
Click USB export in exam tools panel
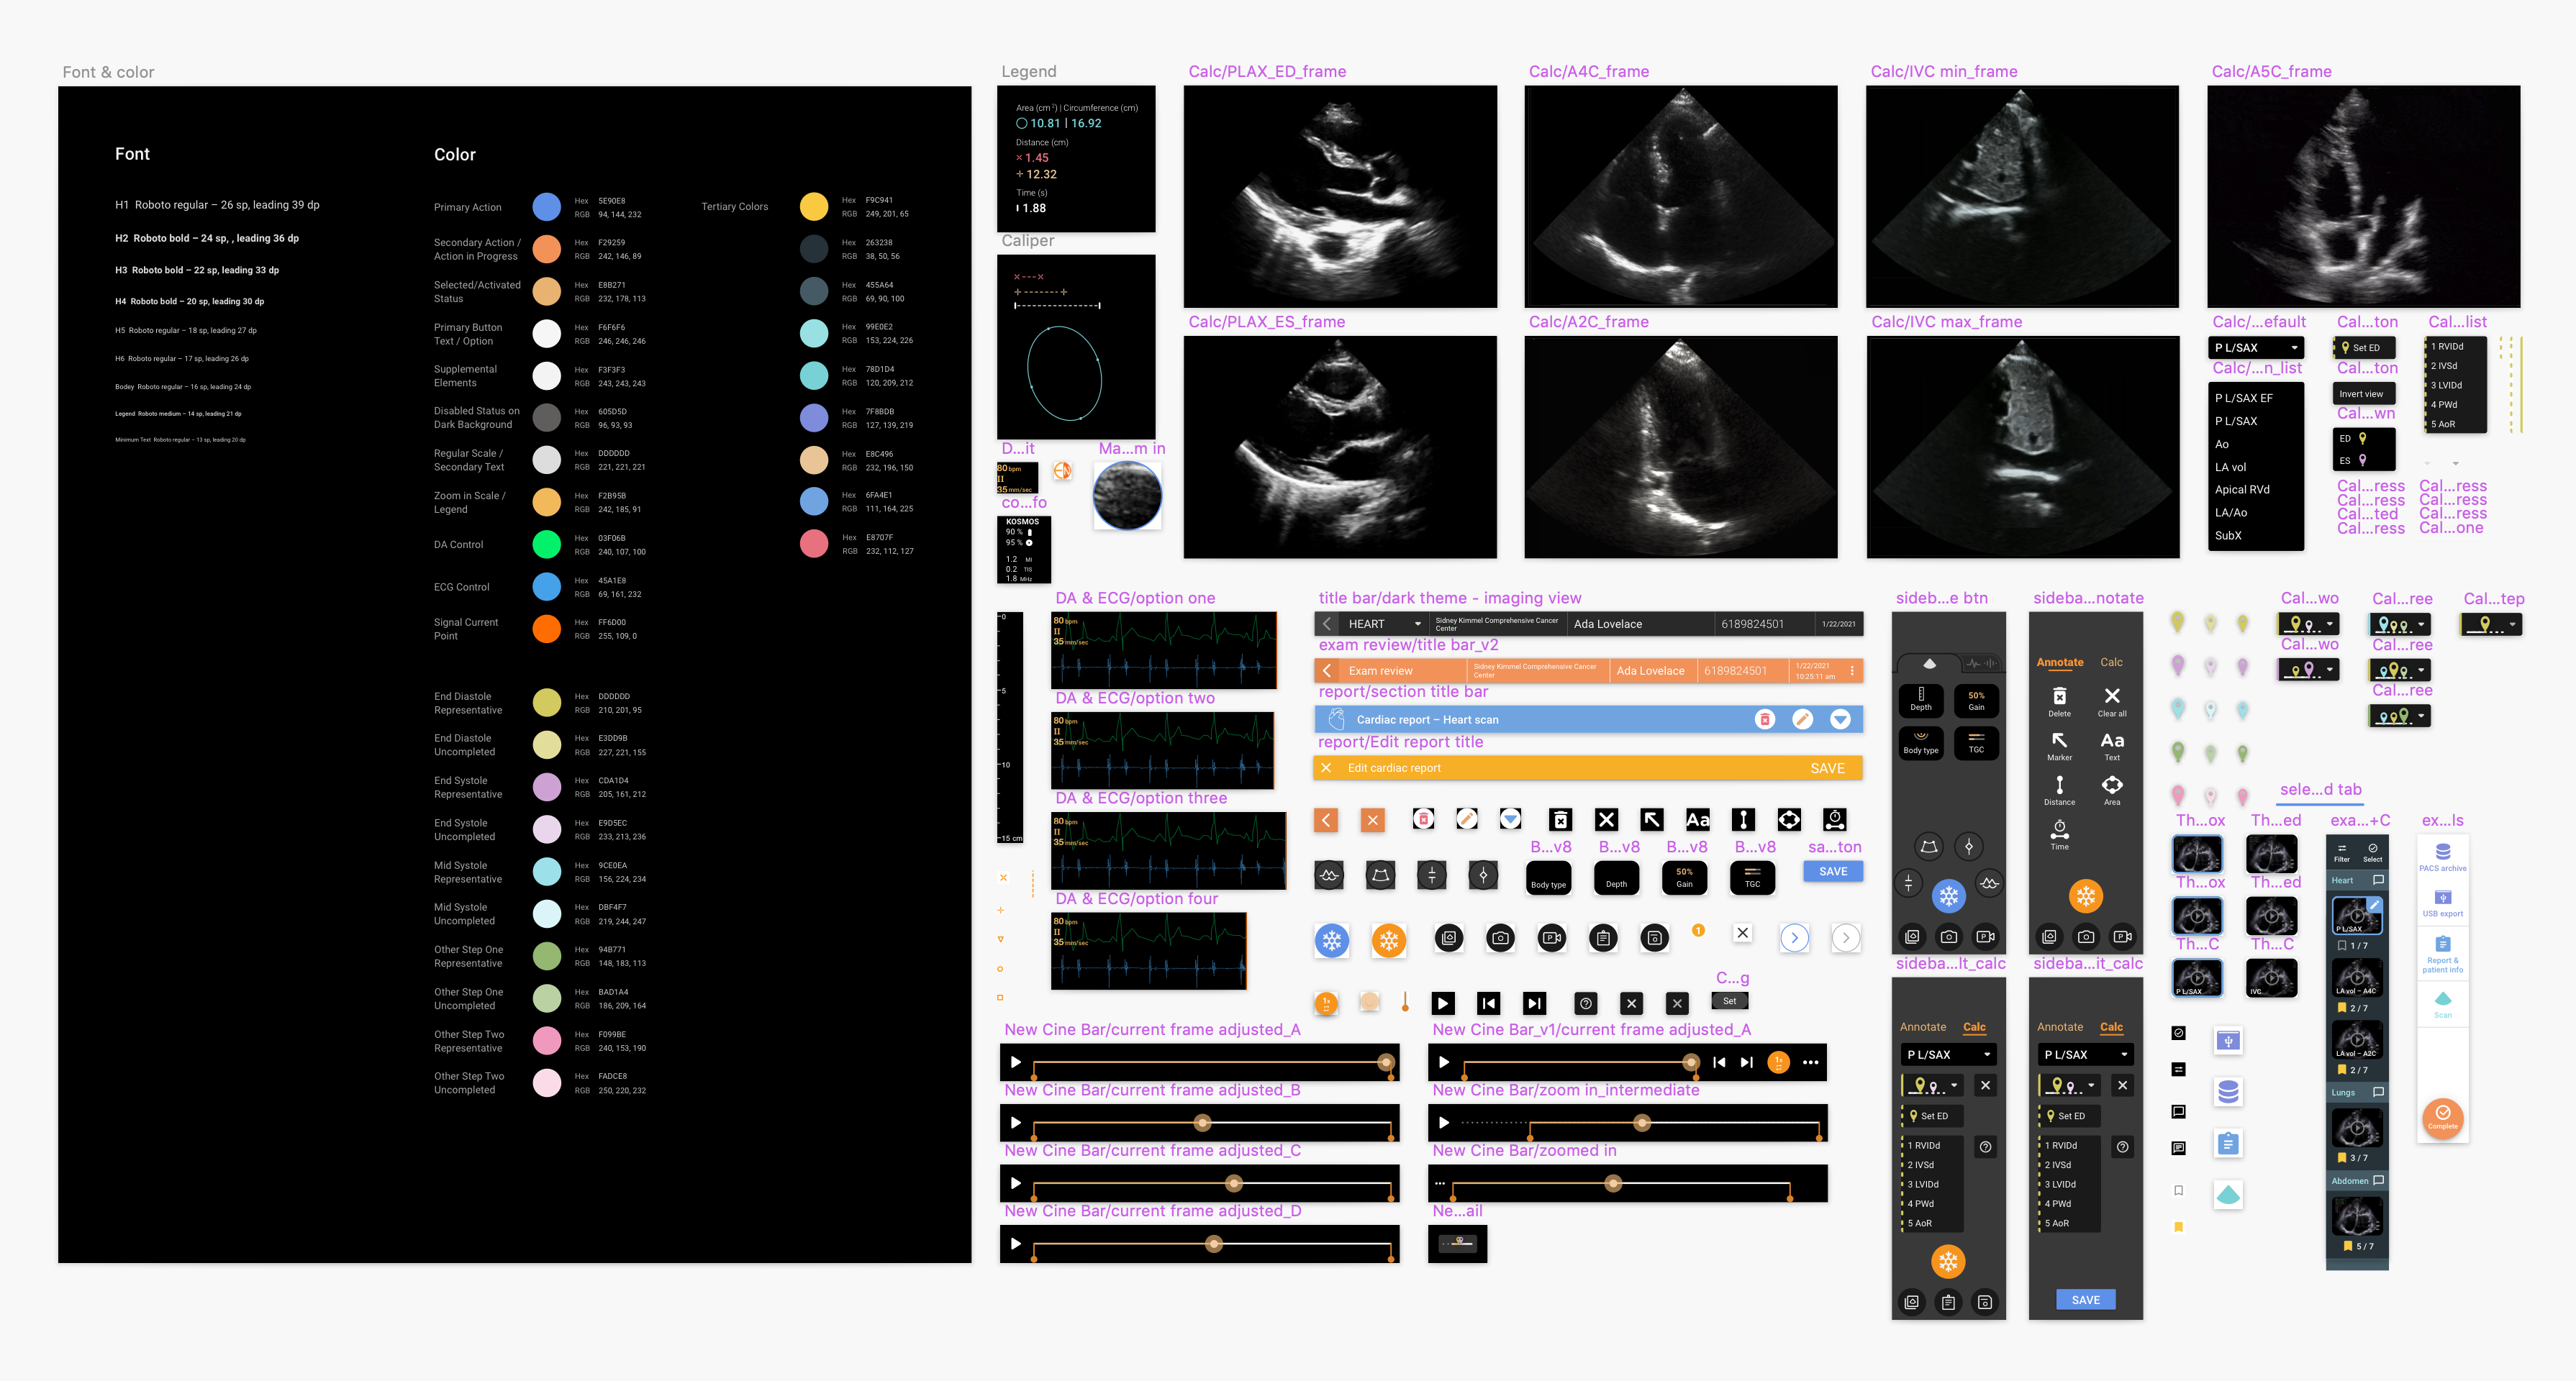tap(2442, 903)
